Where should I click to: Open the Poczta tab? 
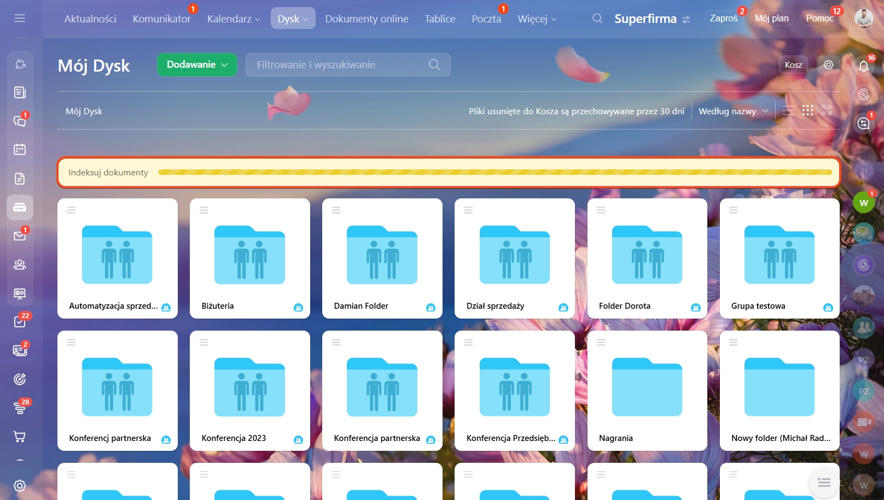(x=486, y=19)
